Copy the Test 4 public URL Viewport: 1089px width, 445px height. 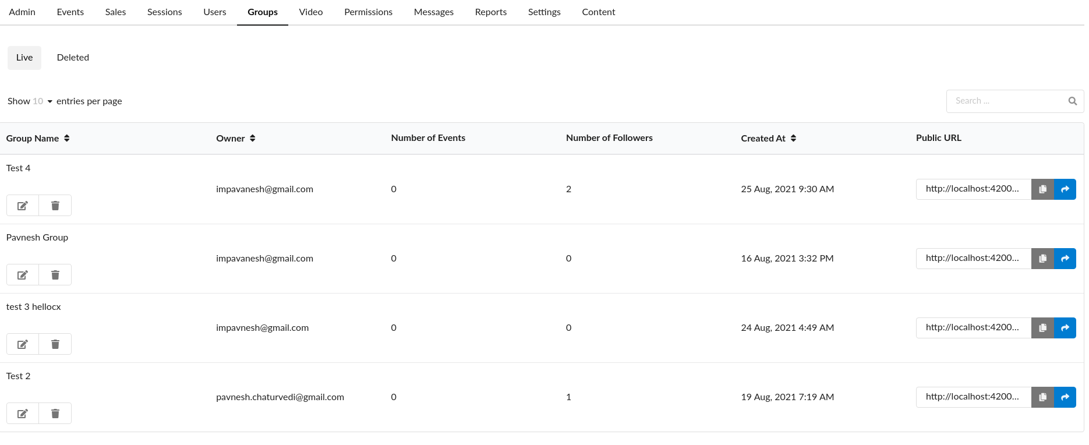[x=1042, y=189]
